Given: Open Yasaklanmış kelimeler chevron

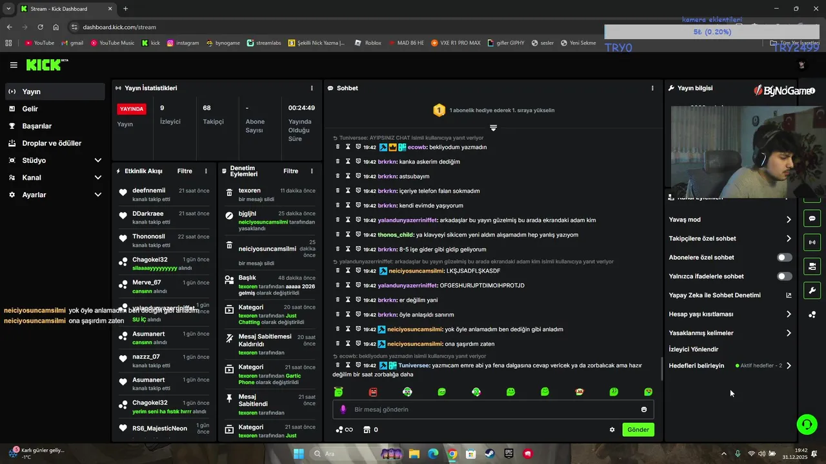Looking at the screenshot, I should (789, 333).
